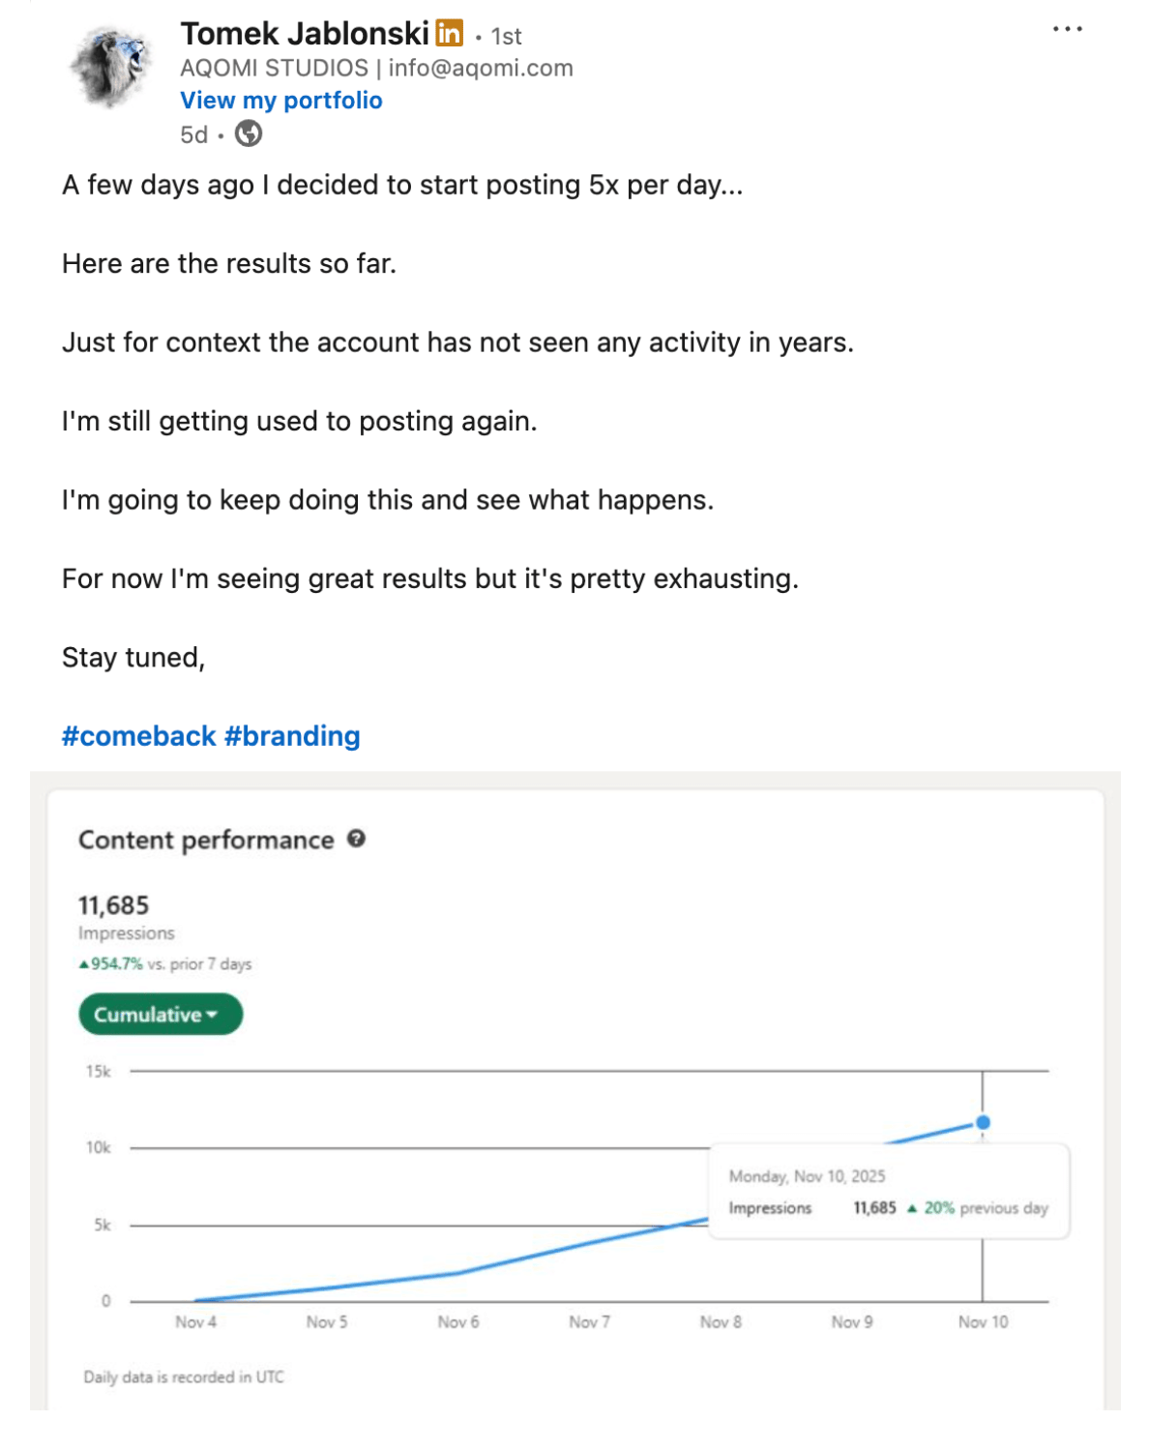Click the lion profile avatar
Image resolution: width=1149 pixels, height=1451 pixels.
[111, 67]
